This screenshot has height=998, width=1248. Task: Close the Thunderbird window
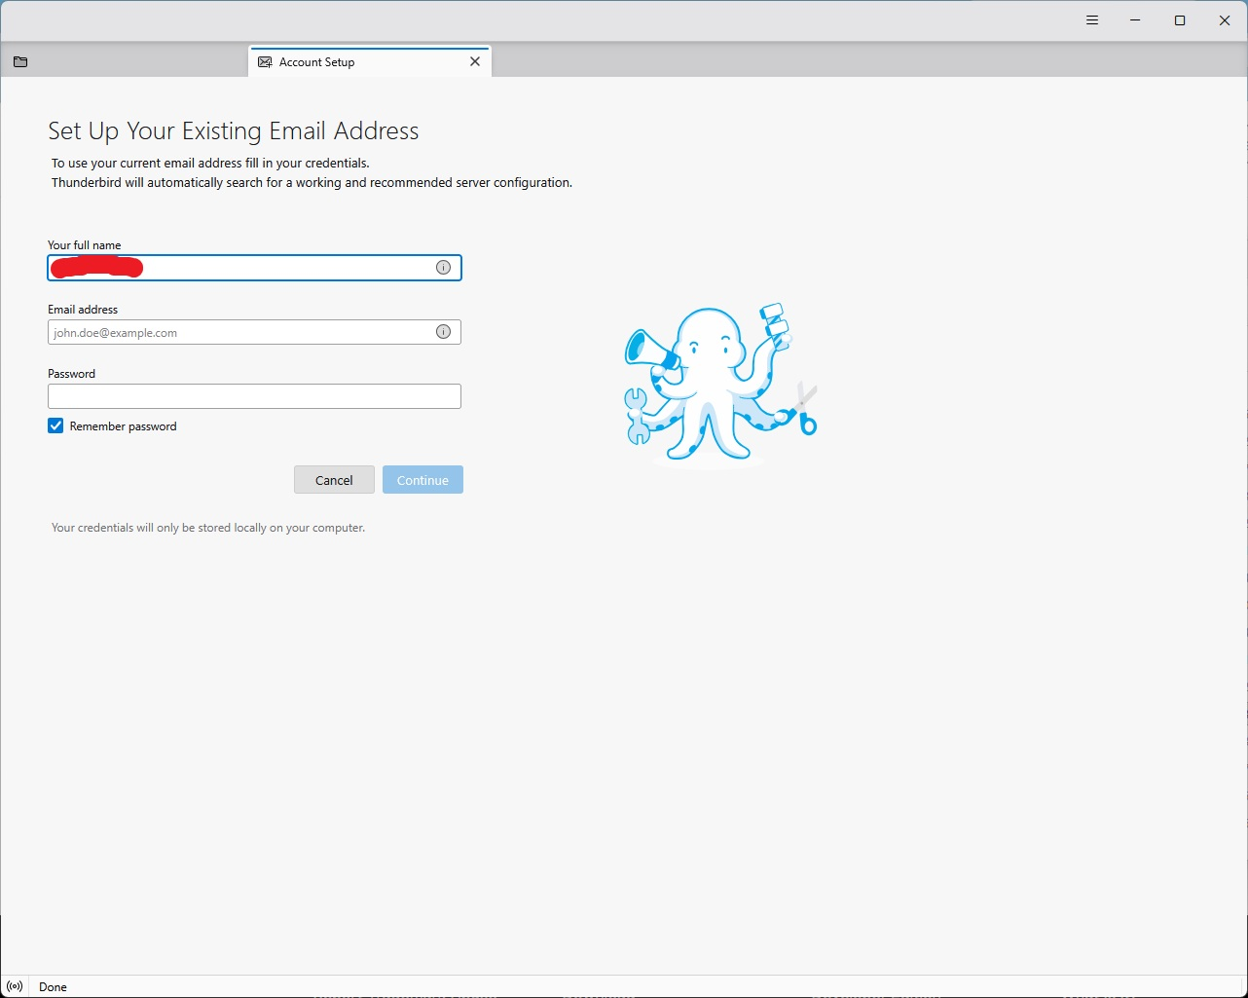click(1225, 20)
